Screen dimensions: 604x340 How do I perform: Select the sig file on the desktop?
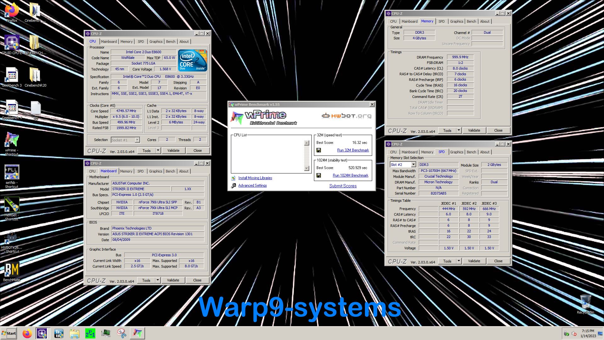(x=35, y=109)
